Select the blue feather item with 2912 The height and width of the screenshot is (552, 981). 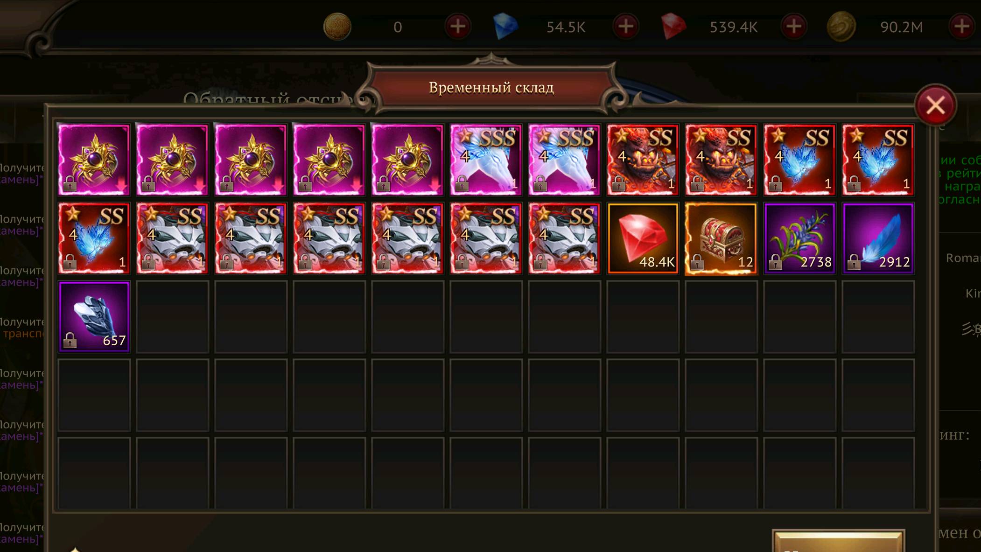[x=878, y=238]
